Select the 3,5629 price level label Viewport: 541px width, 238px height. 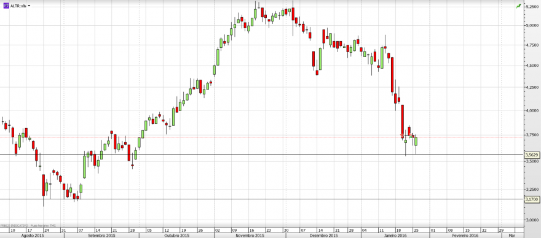click(x=531, y=155)
